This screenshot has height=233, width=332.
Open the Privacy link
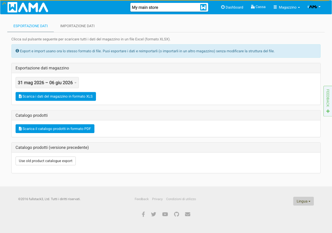157,199
